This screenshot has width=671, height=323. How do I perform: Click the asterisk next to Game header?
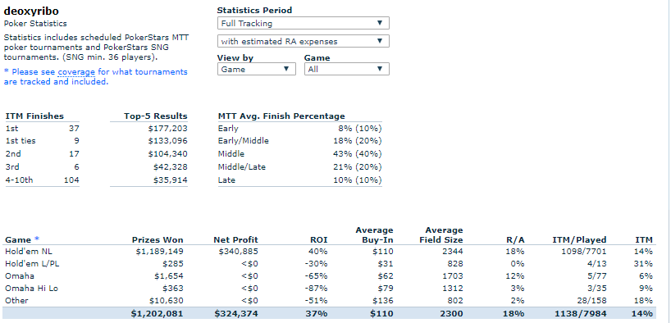click(36, 239)
